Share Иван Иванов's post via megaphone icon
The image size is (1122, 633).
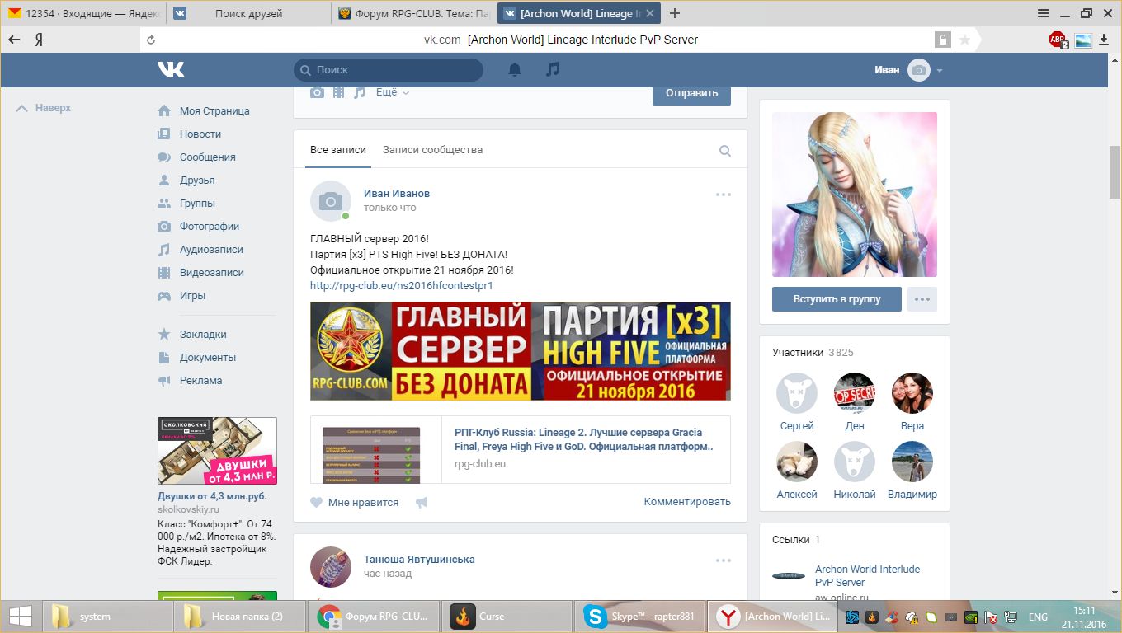pyautogui.click(x=422, y=502)
